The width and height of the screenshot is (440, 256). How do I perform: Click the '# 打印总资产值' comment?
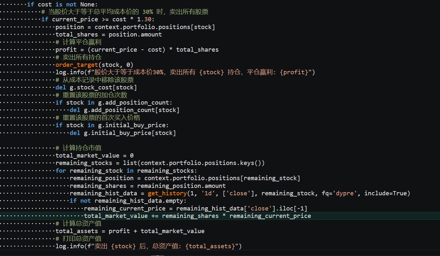78,239
